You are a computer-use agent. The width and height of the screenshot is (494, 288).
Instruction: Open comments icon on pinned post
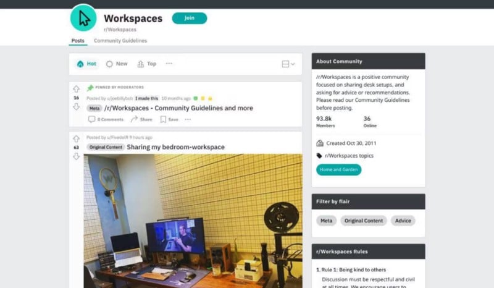coord(91,119)
